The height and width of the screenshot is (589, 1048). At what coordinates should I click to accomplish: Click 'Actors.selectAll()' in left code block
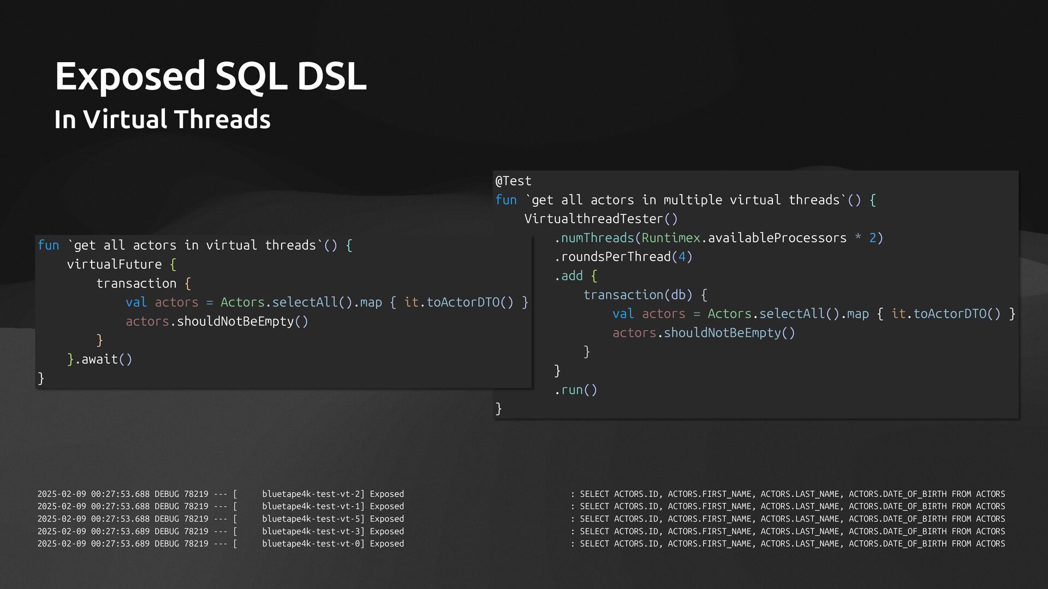(286, 303)
